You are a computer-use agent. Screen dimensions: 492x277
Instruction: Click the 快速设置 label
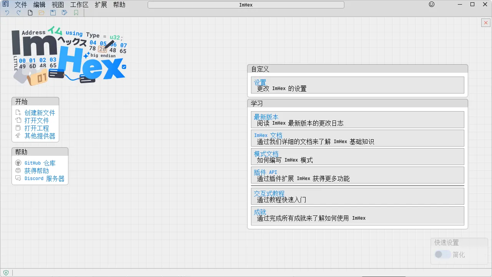[447, 243]
